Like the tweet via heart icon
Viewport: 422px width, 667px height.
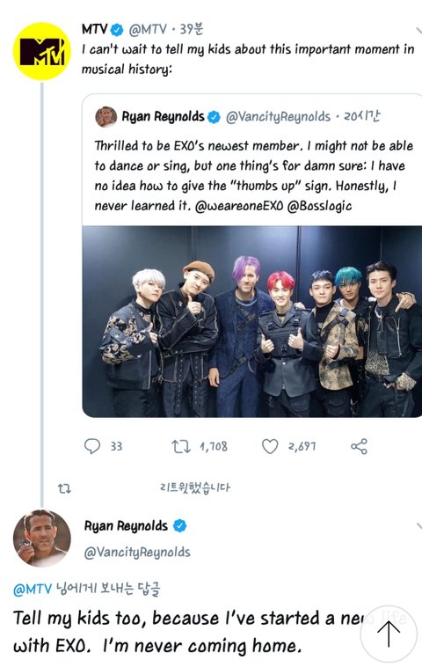click(x=270, y=446)
